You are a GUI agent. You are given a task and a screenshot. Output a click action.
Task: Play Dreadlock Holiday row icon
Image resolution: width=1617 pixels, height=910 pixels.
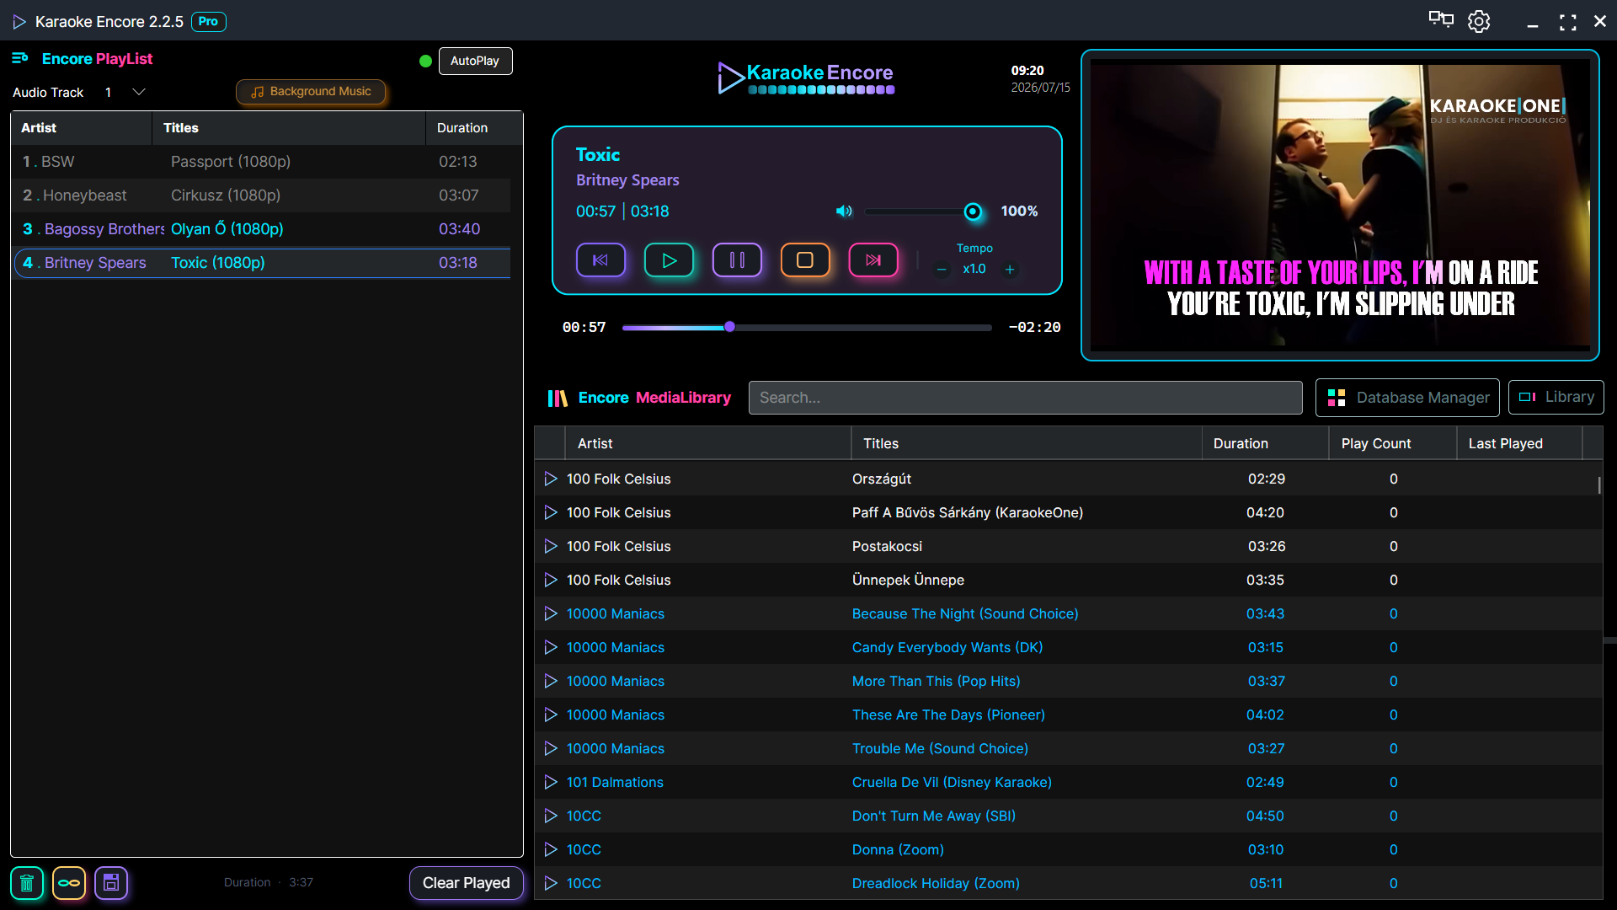(551, 883)
